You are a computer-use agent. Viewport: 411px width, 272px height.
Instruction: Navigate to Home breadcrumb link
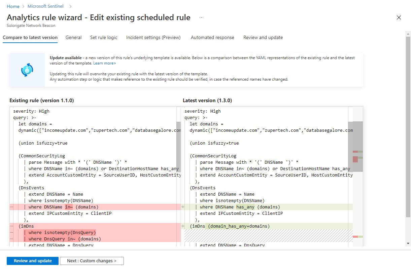point(13,6)
